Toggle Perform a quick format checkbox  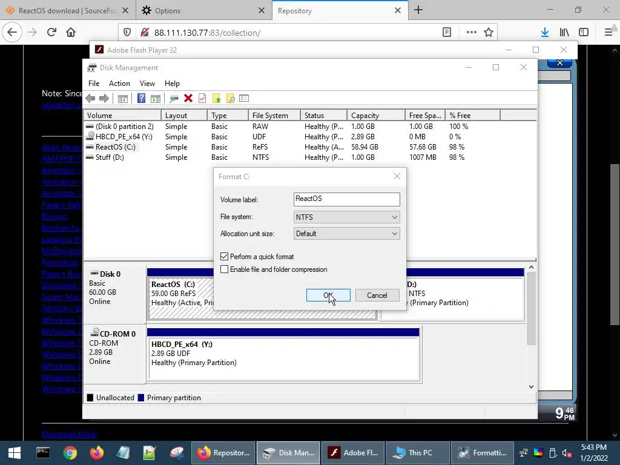click(x=224, y=257)
